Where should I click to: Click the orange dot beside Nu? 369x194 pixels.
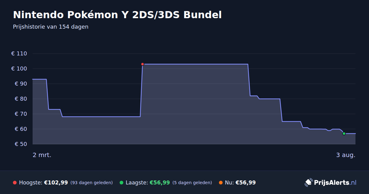[x=220, y=183]
